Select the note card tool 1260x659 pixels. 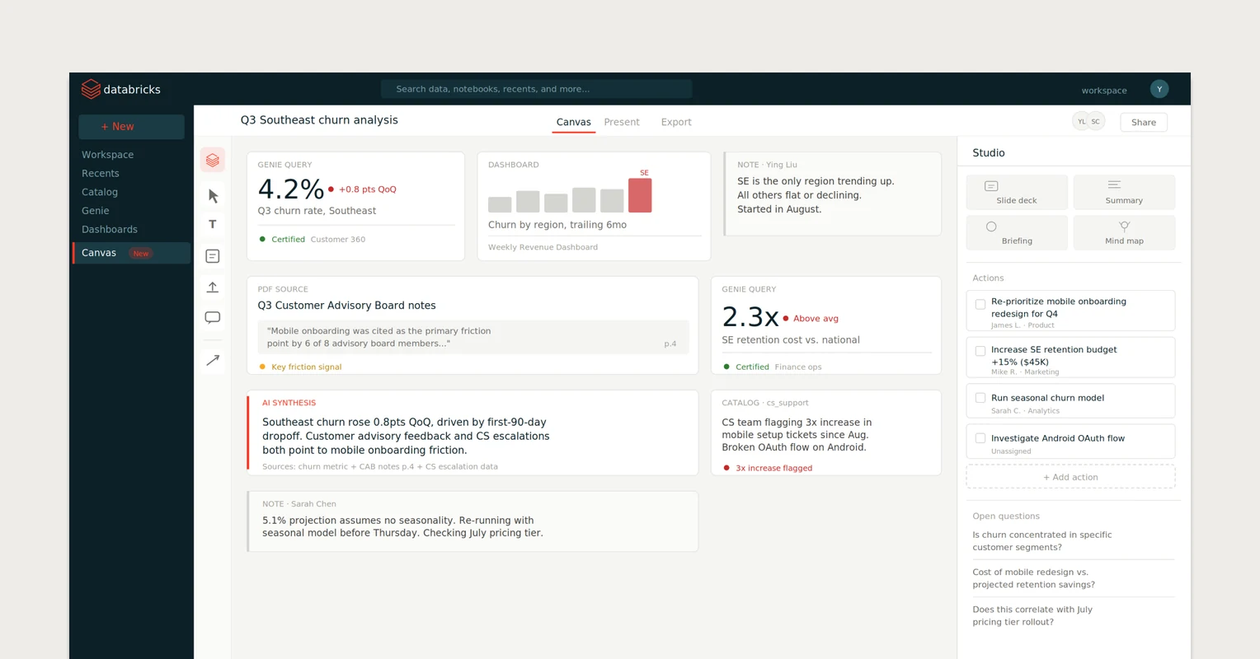tap(213, 256)
